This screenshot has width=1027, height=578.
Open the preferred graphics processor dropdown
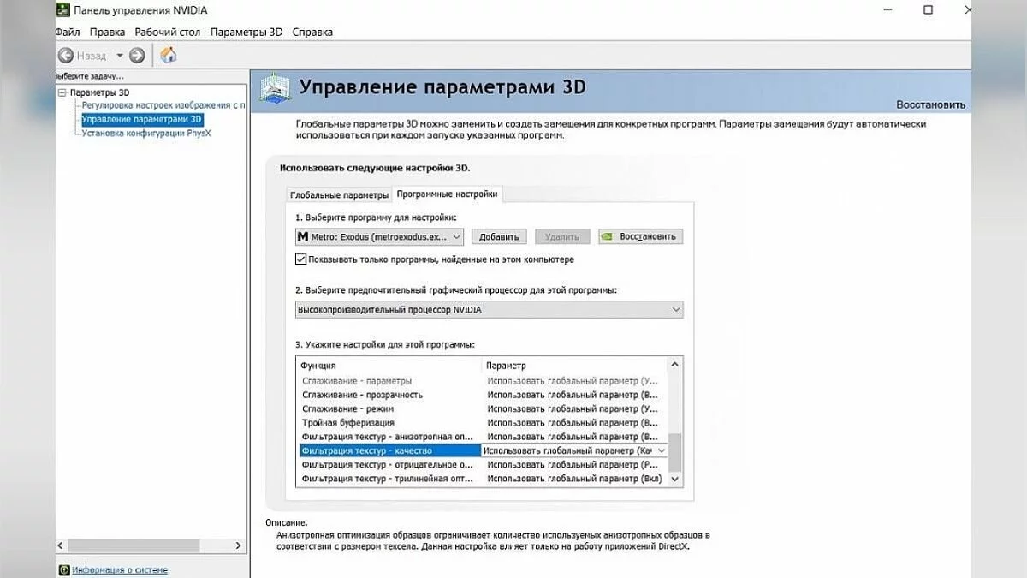pyautogui.click(x=490, y=310)
